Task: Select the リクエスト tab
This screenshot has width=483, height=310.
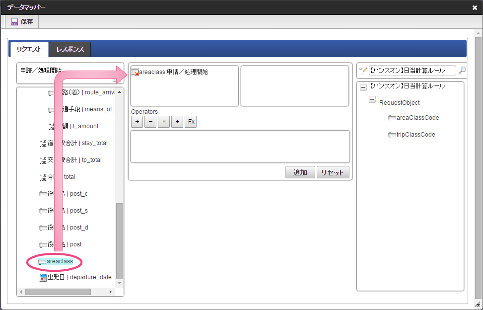Action: [x=29, y=49]
